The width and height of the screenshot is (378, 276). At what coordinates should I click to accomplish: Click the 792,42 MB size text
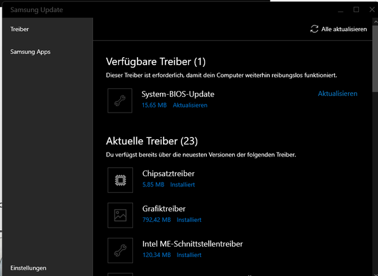click(x=157, y=220)
